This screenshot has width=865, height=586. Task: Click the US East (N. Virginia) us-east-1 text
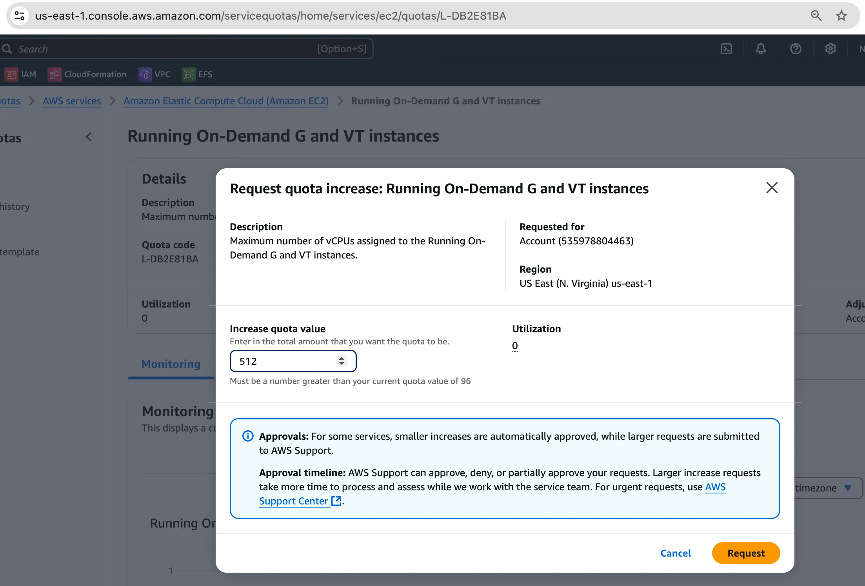[x=586, y=283]
